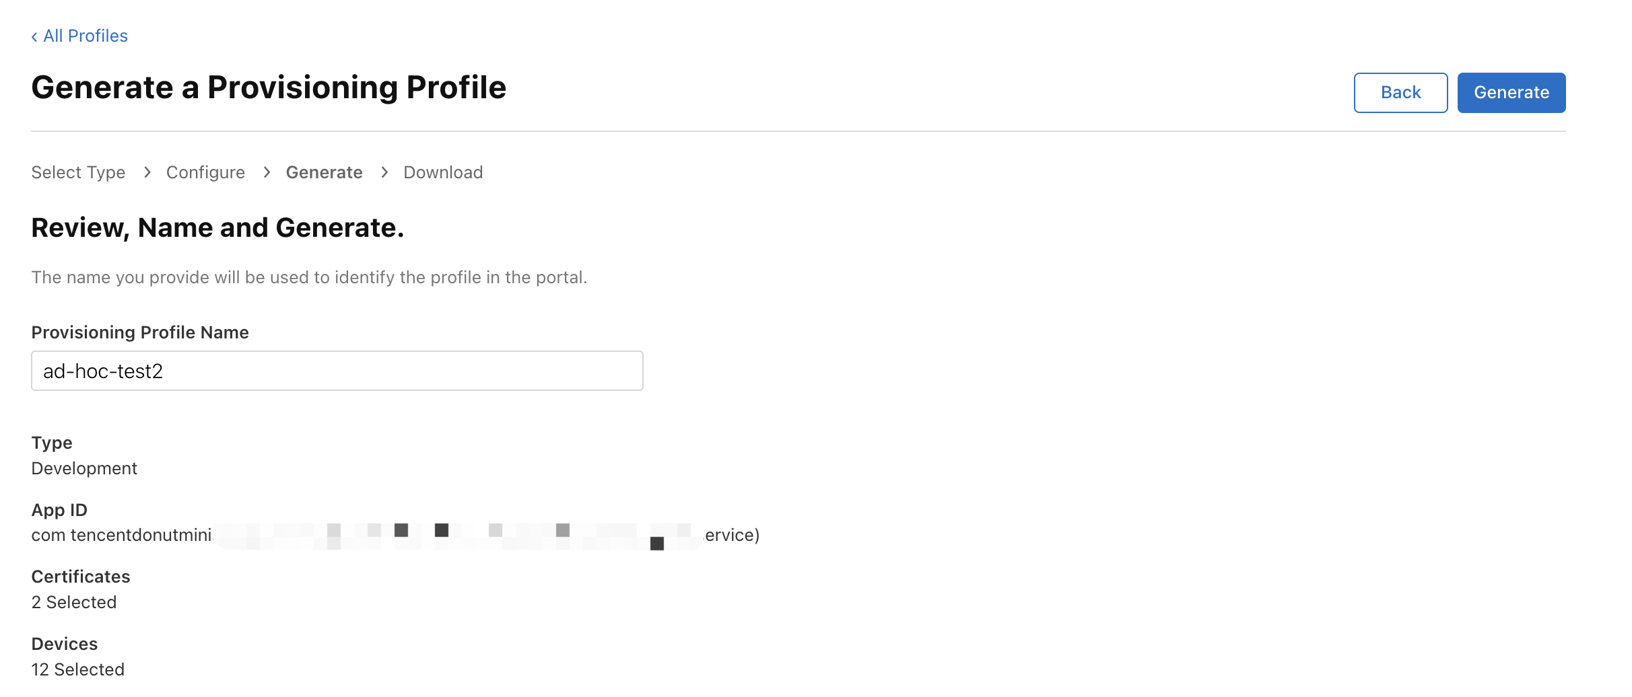Viewport: 1632px width, 697px height.
Task: Open the Configure breadcrumb step
Action: point(205,173)
